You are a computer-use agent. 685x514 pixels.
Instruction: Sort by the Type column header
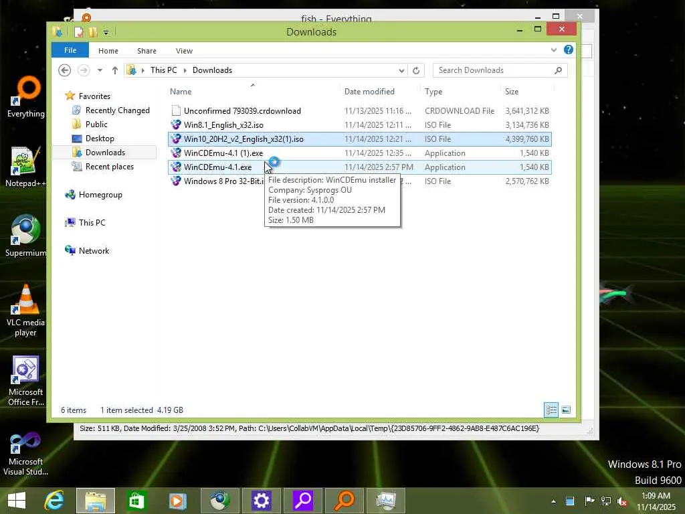click(x=462, y=91)
